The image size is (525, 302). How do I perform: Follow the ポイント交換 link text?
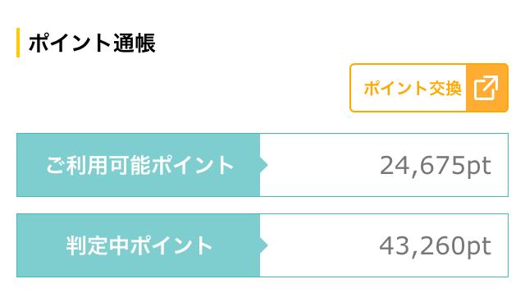[x=413, y=89]
